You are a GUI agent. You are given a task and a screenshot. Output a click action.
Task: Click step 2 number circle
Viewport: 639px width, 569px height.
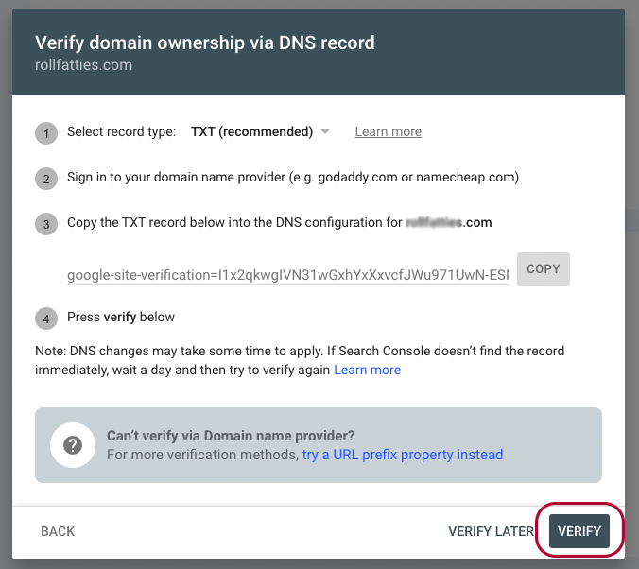[x=46, y=179]
